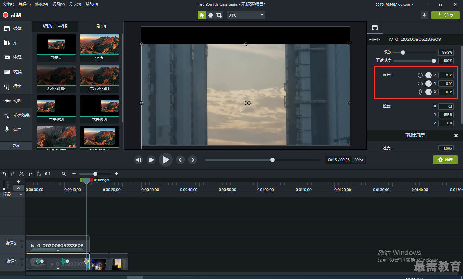463x279 pixels.
Task: Adjust the Opacity (不透明度) slider handle
Action: (434, 61)
